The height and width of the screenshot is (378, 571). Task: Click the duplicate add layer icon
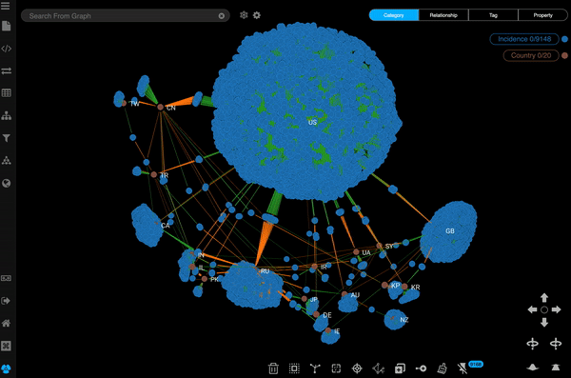(x=400, y=368)
